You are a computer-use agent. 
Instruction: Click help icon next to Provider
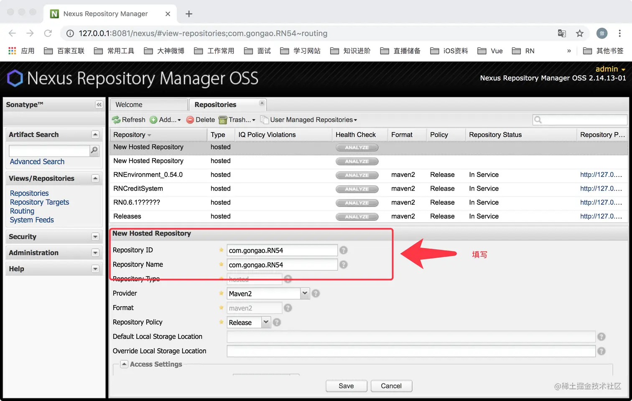point(316,293)
